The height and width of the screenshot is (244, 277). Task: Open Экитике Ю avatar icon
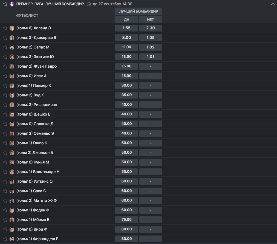(12, 57)
